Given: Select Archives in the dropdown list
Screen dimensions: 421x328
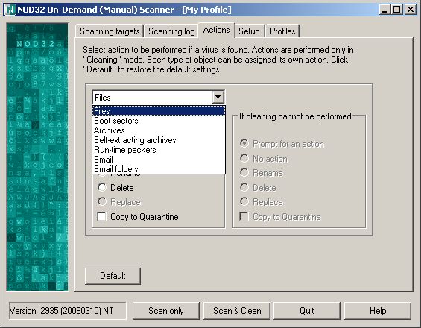Looking at the screenshot, I should click(x=159, y=130).
